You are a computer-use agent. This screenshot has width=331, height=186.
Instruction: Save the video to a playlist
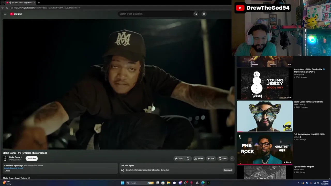coord(223,159)
